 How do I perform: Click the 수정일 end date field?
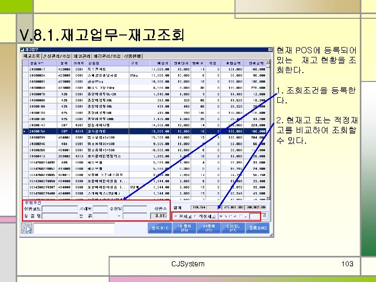click(x=135, y=216)
